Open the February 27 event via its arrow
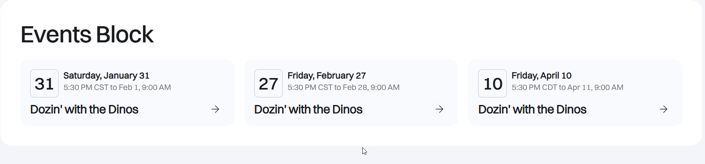This screenshot has width=705, height=164. click(x=439, y=109)
